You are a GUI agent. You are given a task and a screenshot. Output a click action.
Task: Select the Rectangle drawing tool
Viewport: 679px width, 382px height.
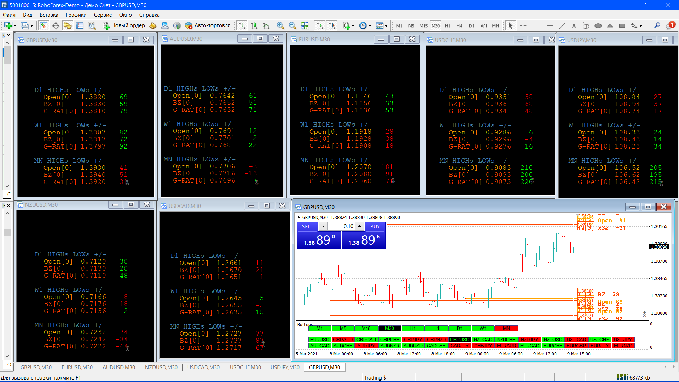[x=622, y=25]
